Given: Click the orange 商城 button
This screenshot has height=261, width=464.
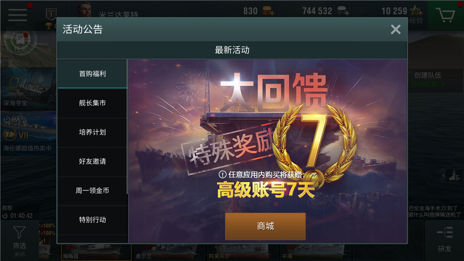Looking at the screenshot, I should point(265,226).
